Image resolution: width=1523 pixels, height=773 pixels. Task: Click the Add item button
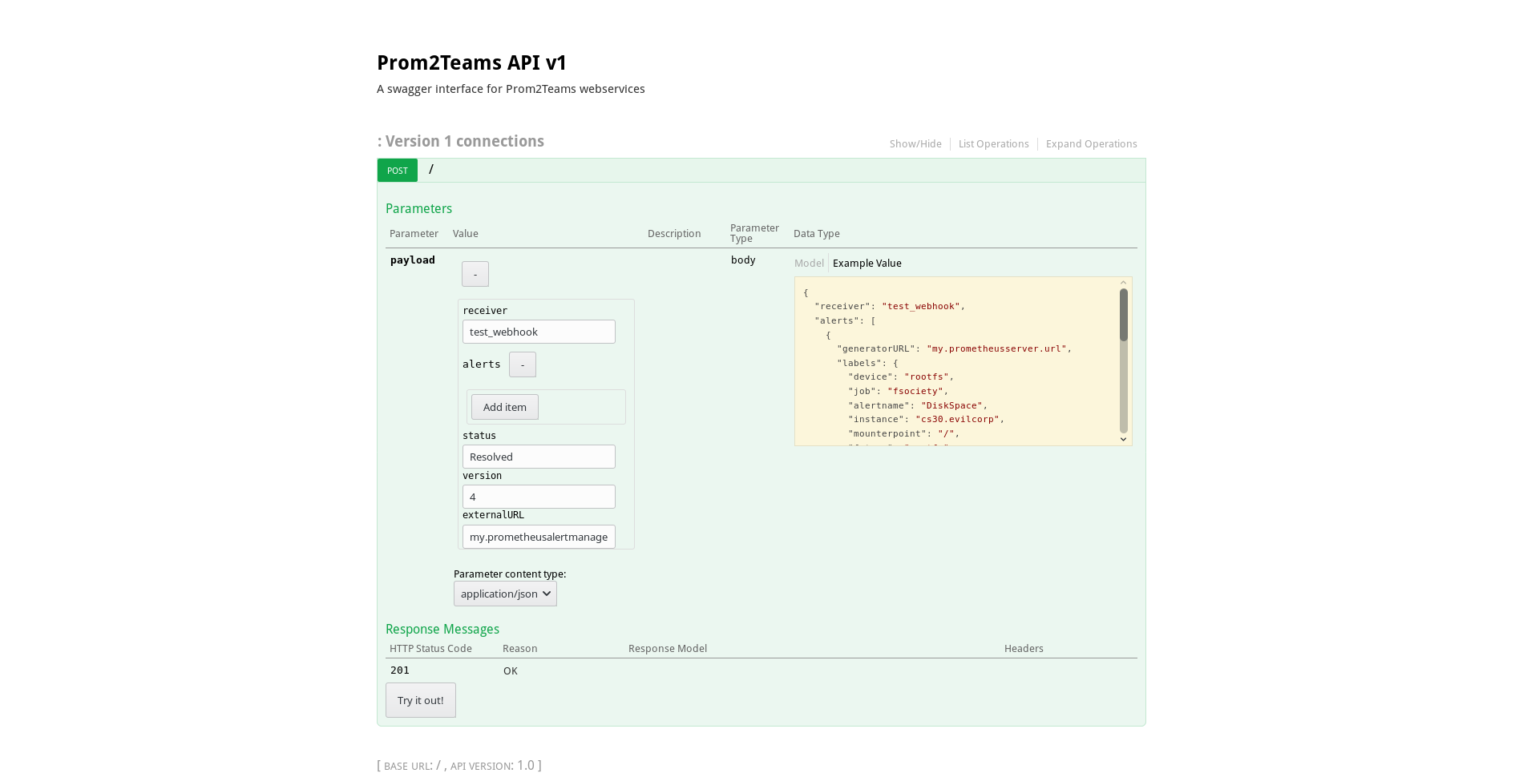pos(504,407)
